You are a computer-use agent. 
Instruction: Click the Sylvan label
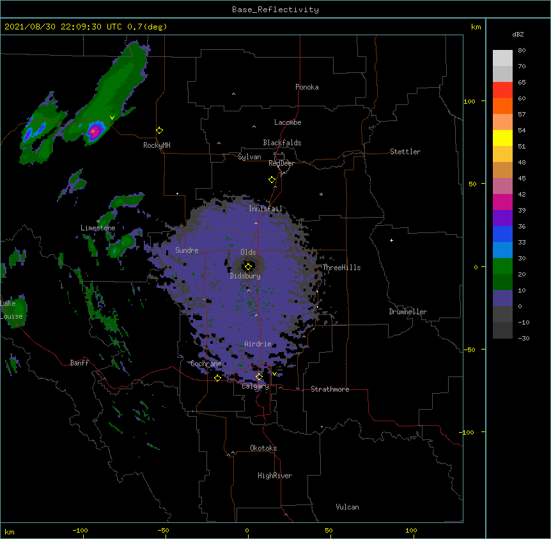pyautogui.click(x=249, y=157)
